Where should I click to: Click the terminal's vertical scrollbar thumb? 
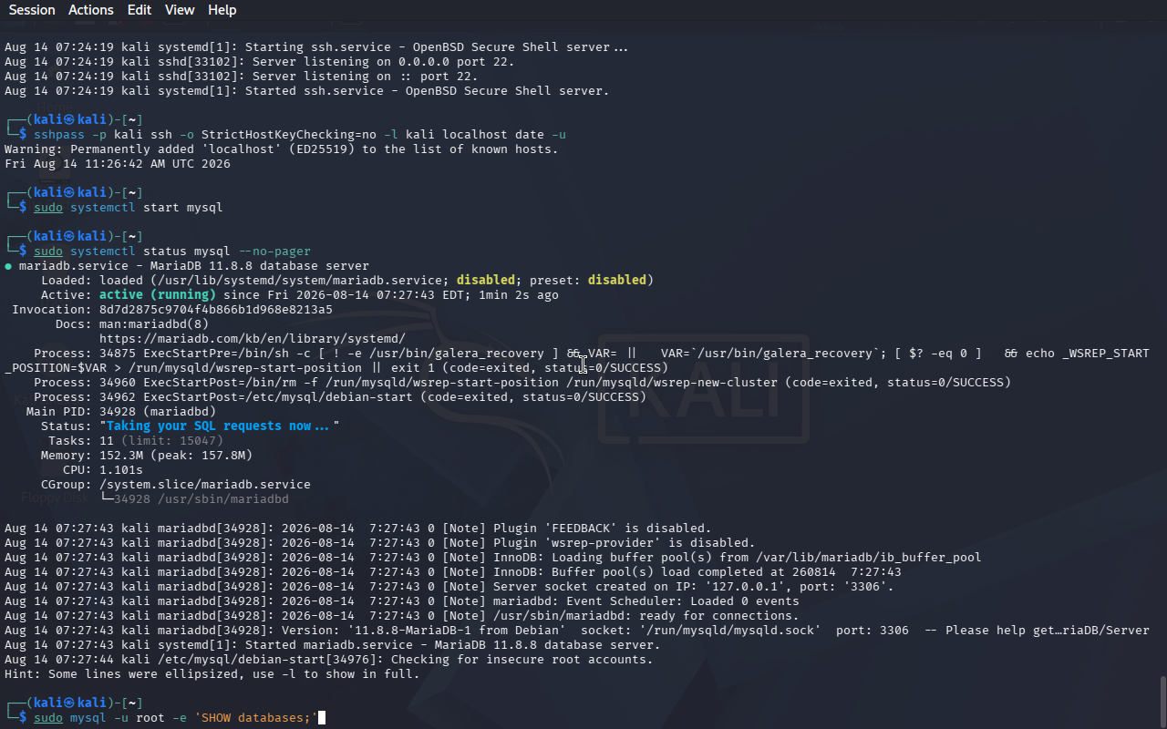click(1162, 701)
